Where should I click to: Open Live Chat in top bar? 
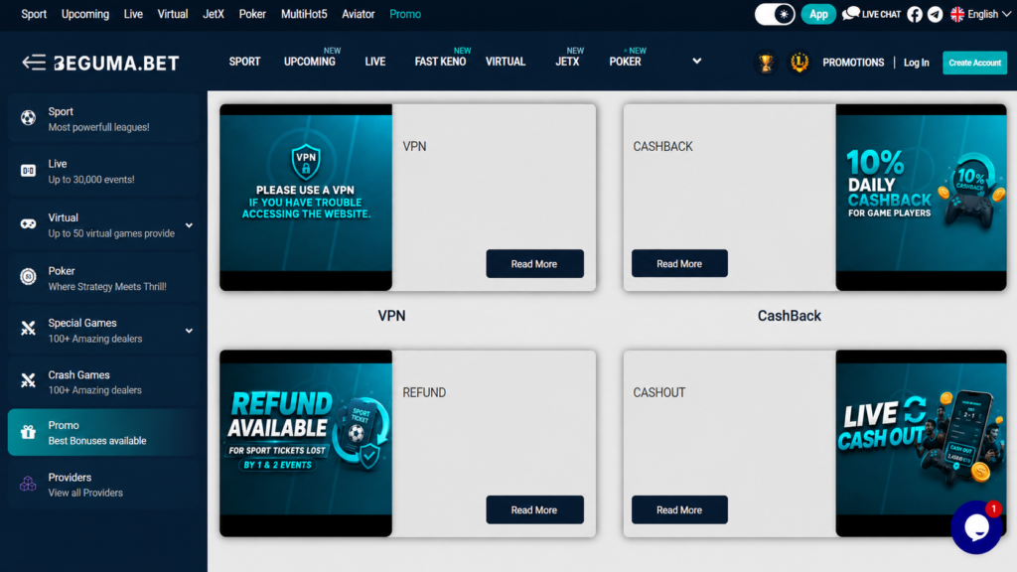tap(871, 14)
